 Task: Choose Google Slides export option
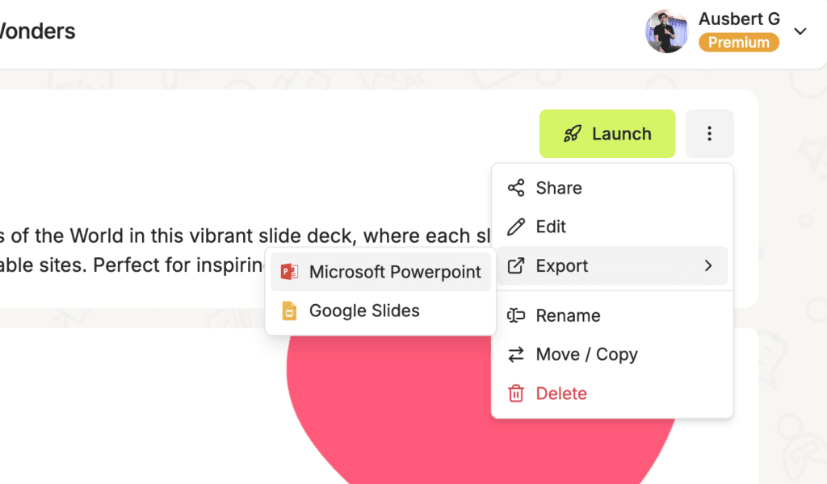pos(381,311)
